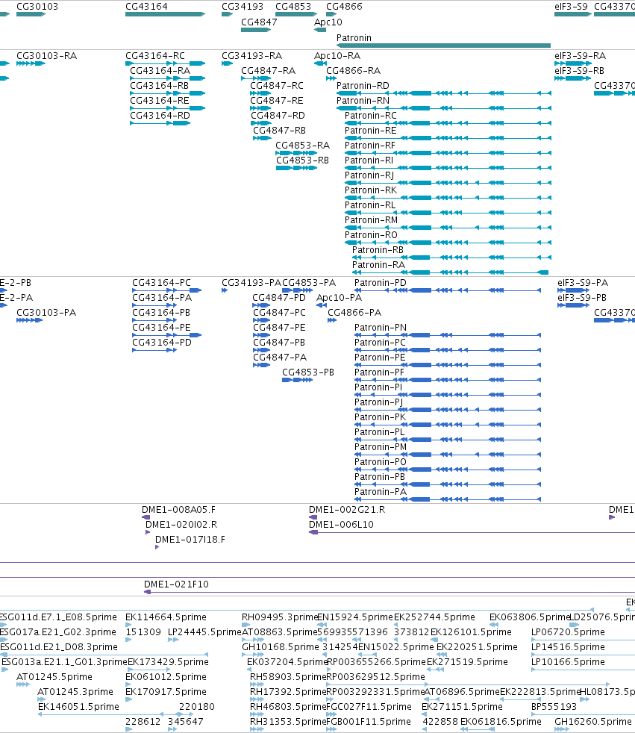Click transcript Patronin-RA

(x=378, y=265)
